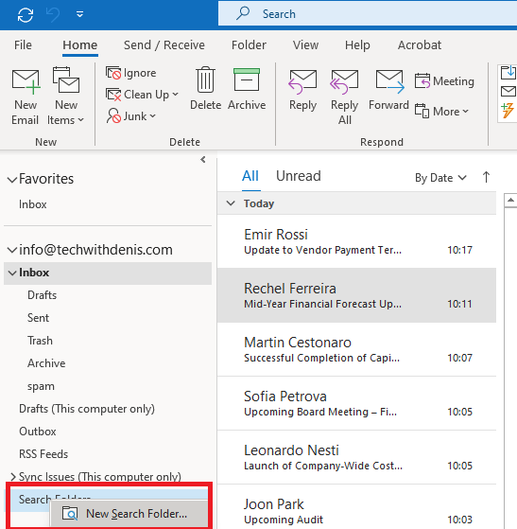Collapse the account's Inbox folder chevron
This screenshot has width=517, height=529.
[12, 273]
